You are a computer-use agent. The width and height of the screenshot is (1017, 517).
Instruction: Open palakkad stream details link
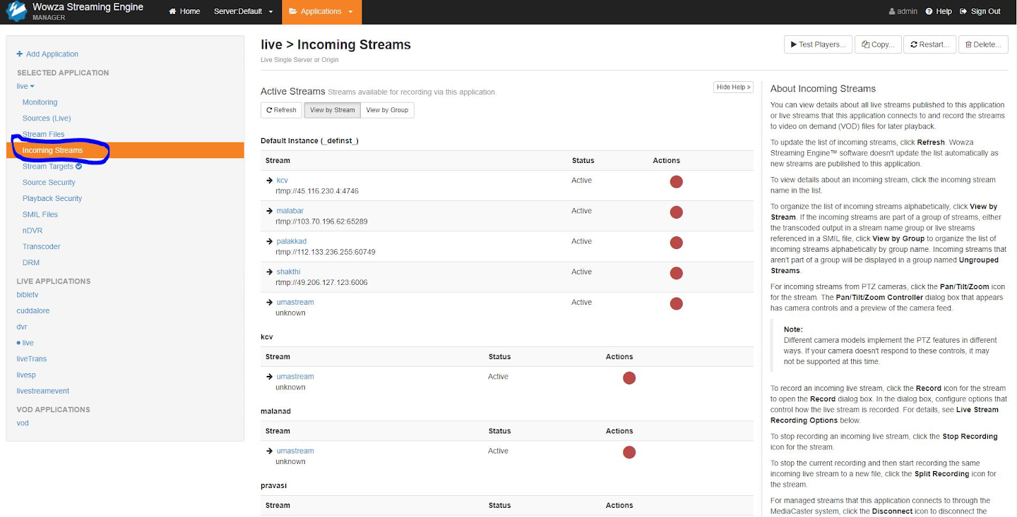(x=292, y=241)
